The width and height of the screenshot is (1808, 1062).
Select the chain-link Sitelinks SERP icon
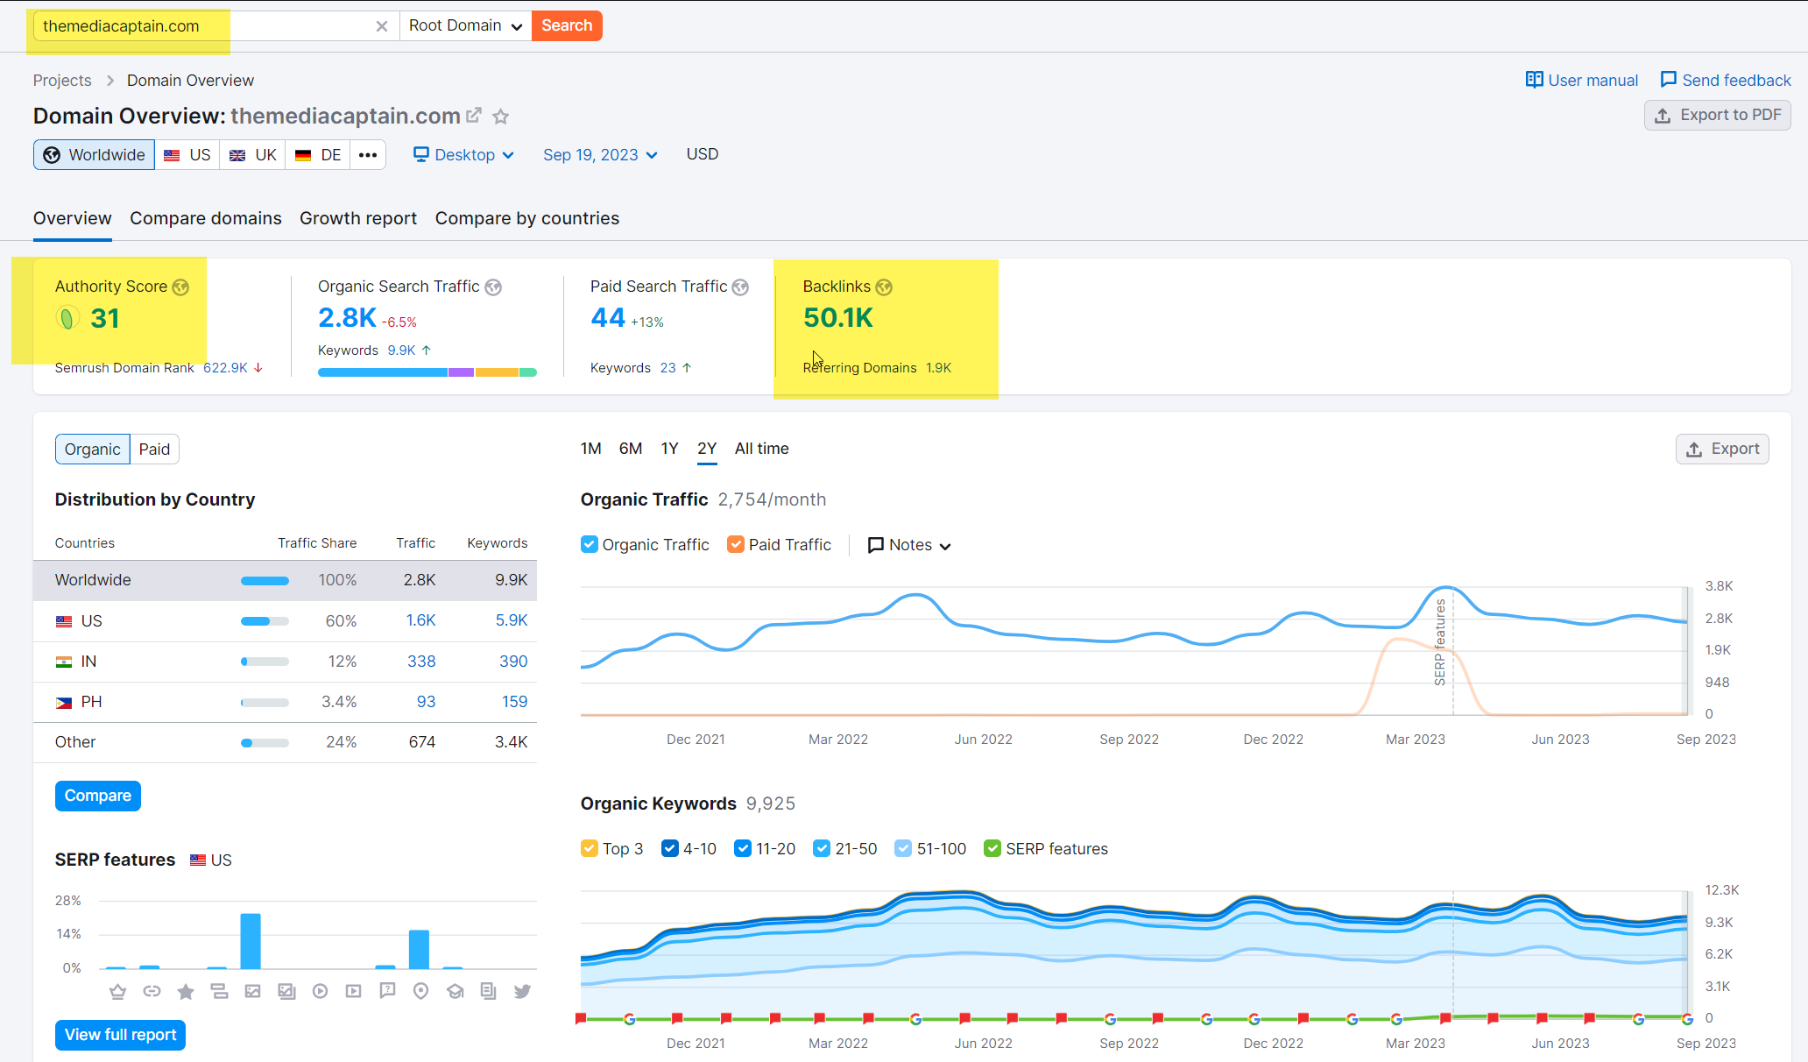pos(152,991)
